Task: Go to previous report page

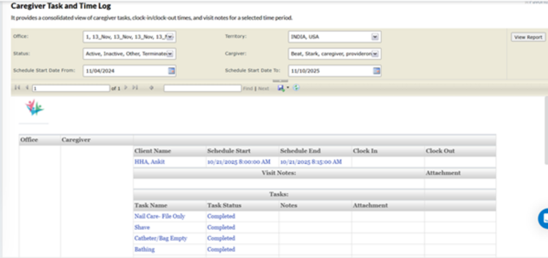Action: coord(27,88)
